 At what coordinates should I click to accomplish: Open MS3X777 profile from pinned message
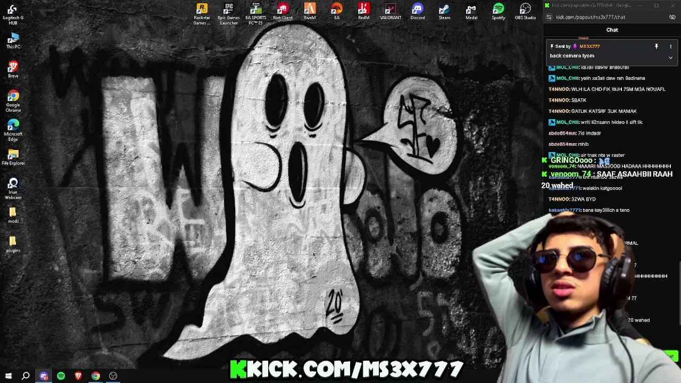pyautogui.click(x=589, y=46)
